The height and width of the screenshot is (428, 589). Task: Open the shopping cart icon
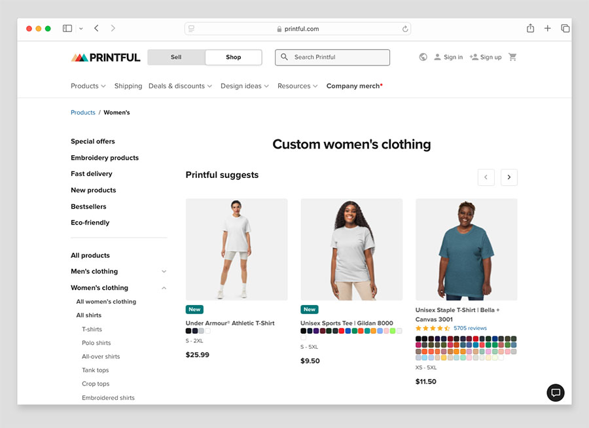click(512, 57)
